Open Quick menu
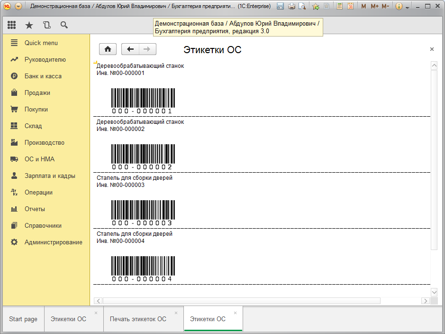The image size is (445, 334). 46,43
